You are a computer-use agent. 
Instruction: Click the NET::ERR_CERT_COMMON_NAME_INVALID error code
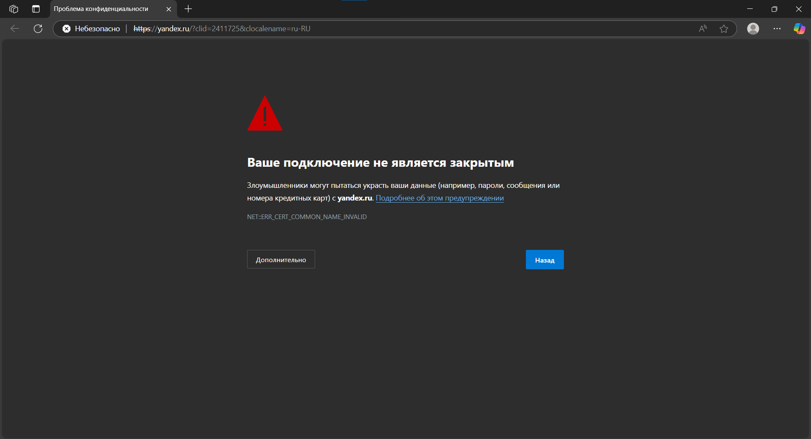[307, 217]
